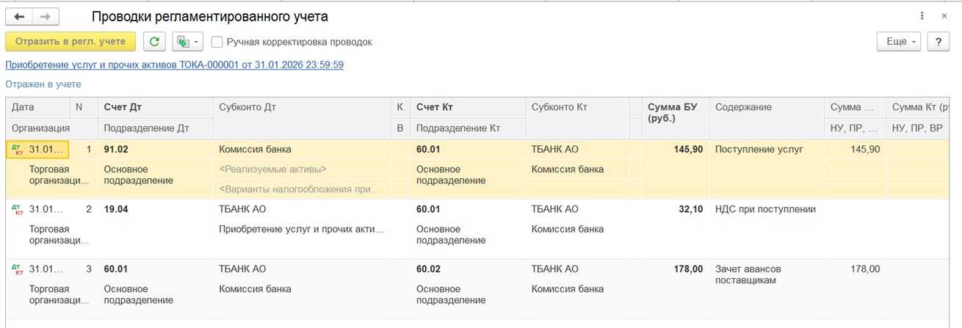Click the back navigation arrow
Screen dimensions: 962x328
click(20, 17)
